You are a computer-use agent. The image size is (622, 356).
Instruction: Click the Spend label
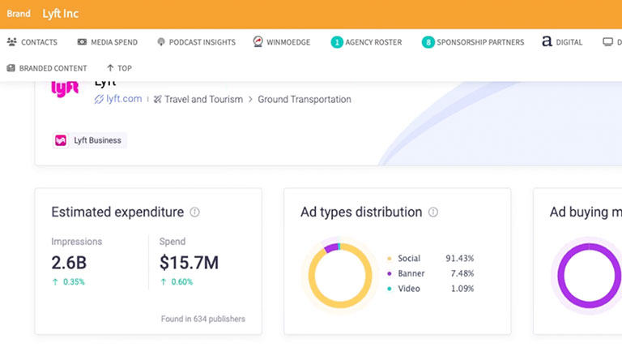[173, 242]
